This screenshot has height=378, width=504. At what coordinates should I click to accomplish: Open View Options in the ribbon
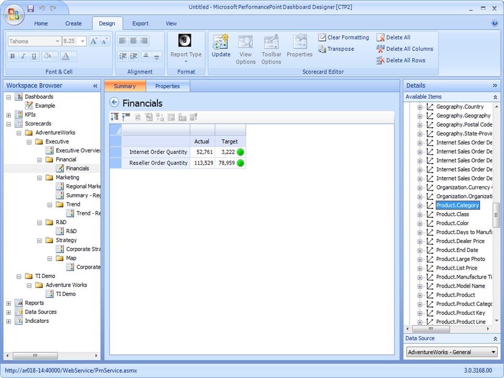[x=246, y=49]
